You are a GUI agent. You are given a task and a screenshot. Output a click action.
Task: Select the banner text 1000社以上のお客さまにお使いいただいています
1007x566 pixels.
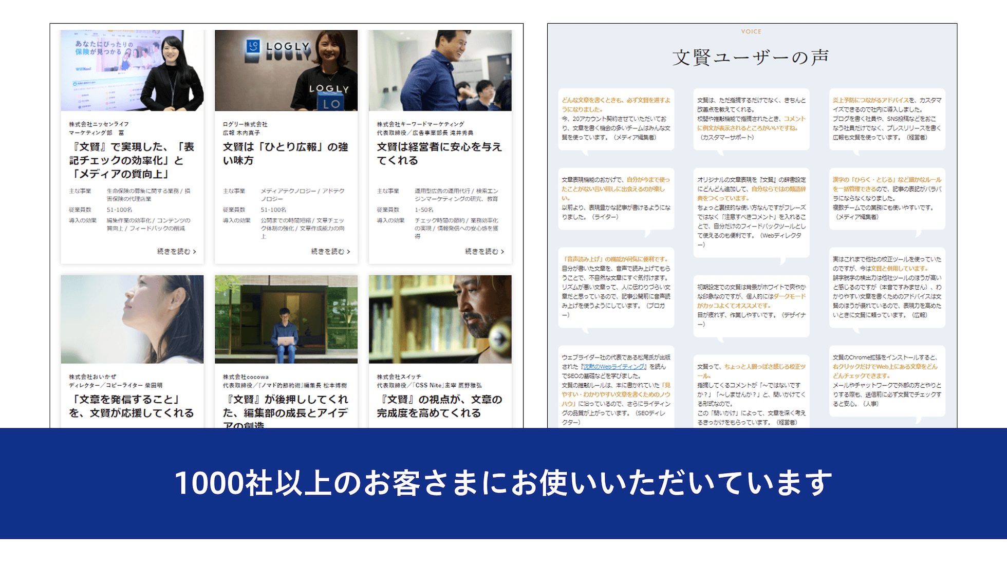503,483
